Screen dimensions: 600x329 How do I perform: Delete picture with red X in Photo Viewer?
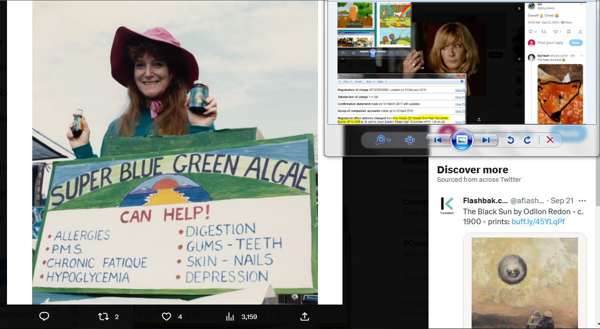pos(550,140)
